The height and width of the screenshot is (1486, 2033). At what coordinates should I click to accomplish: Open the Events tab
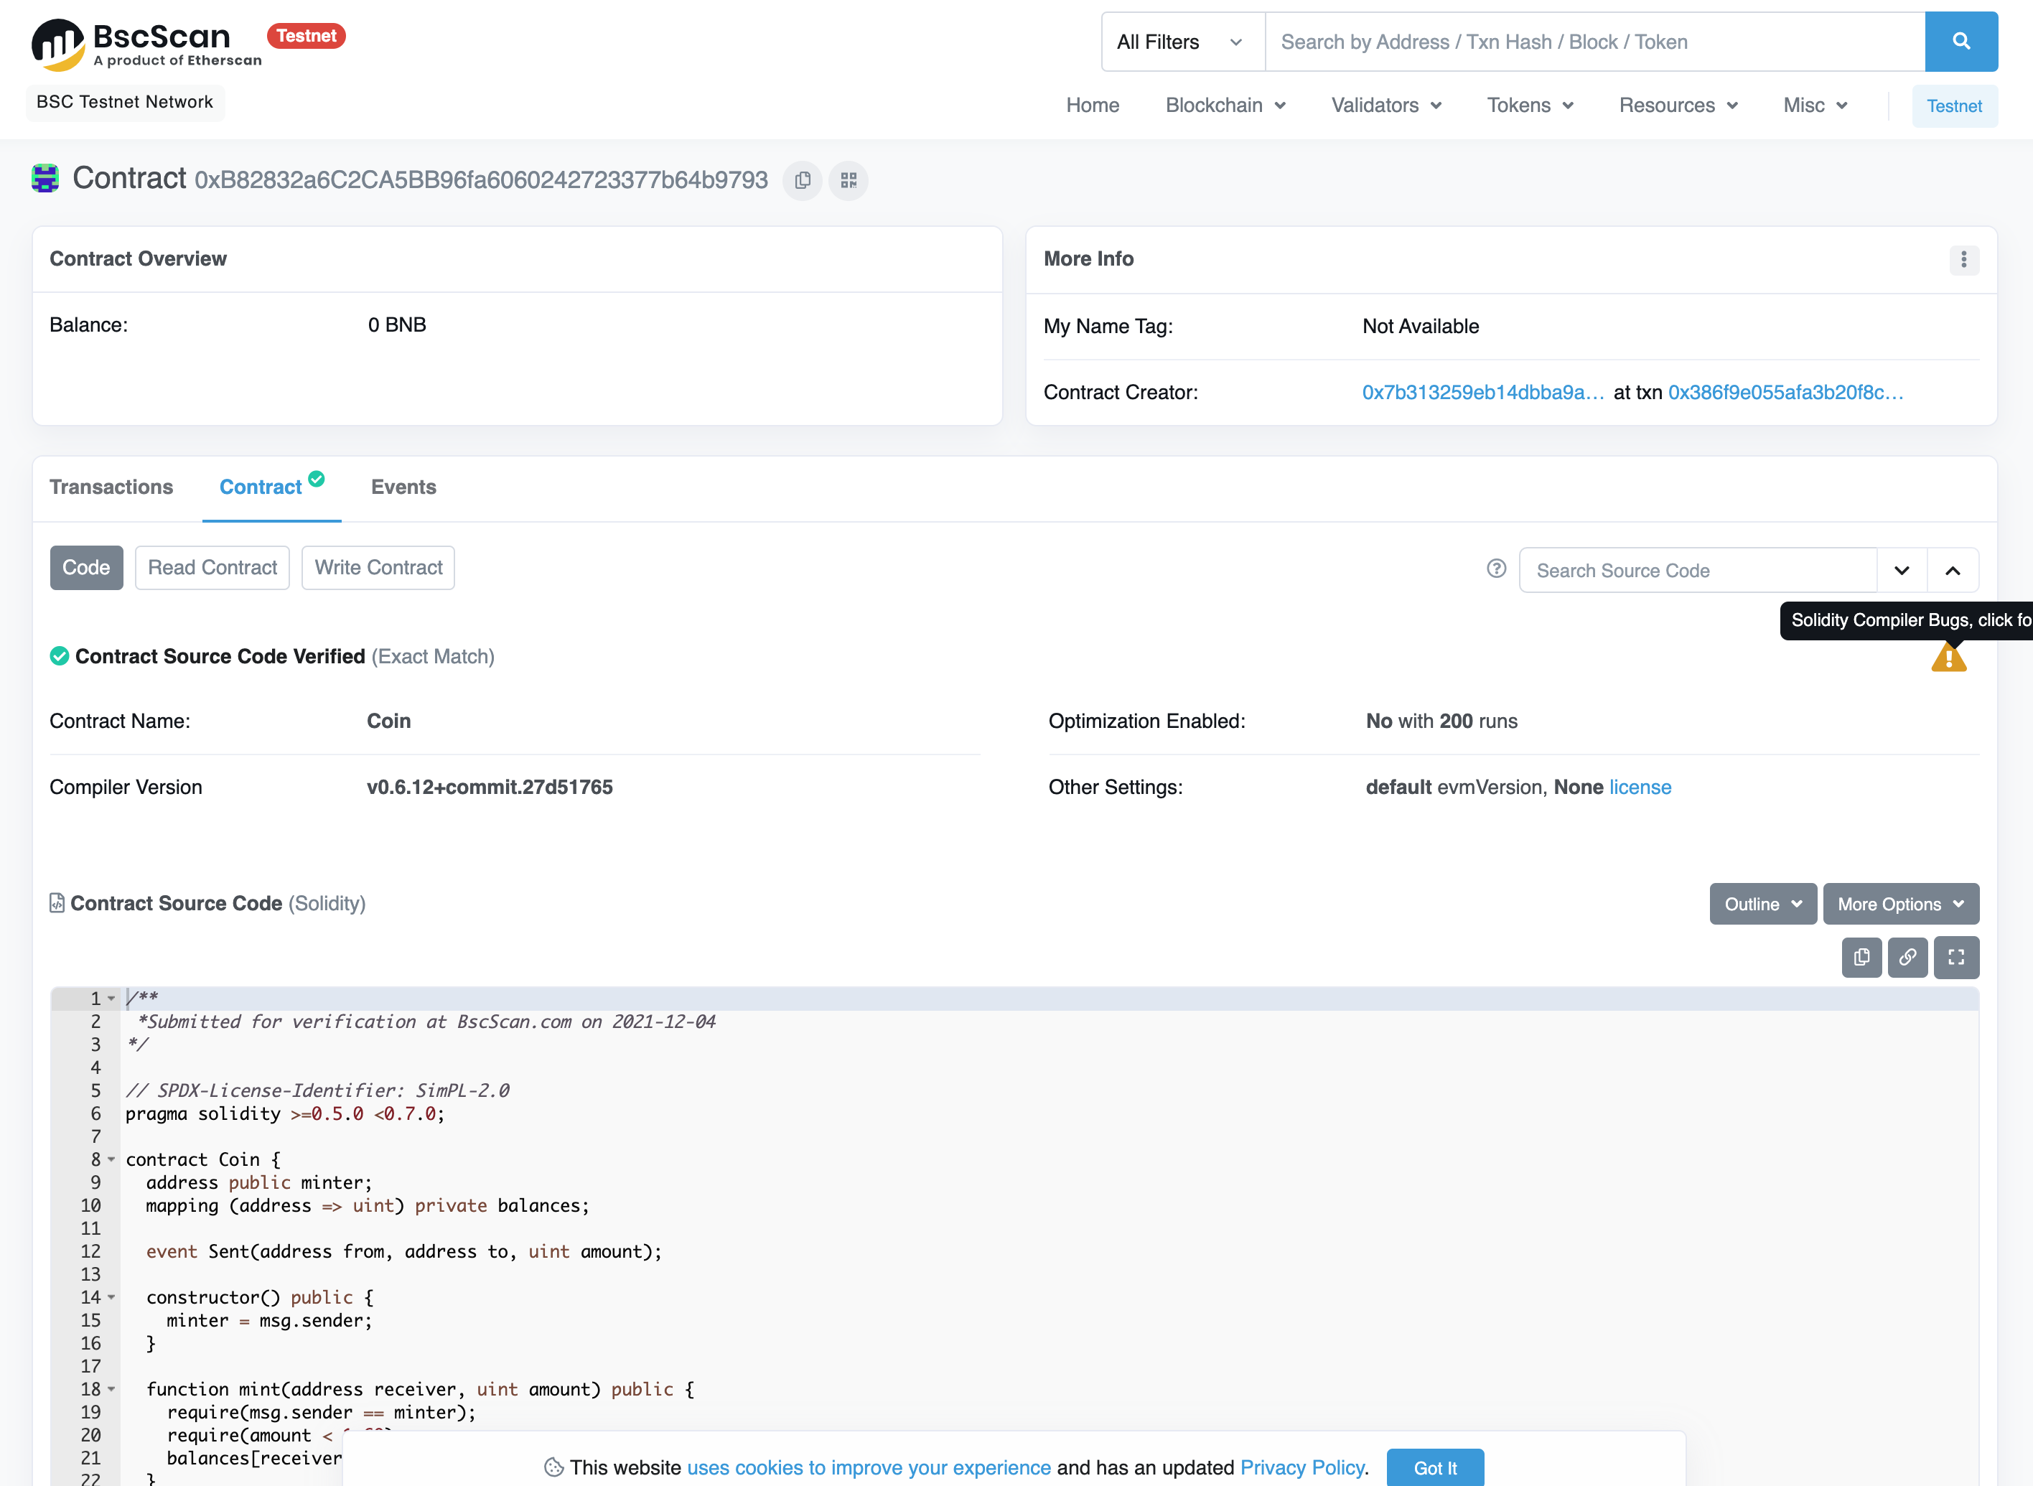click(403, 487)
